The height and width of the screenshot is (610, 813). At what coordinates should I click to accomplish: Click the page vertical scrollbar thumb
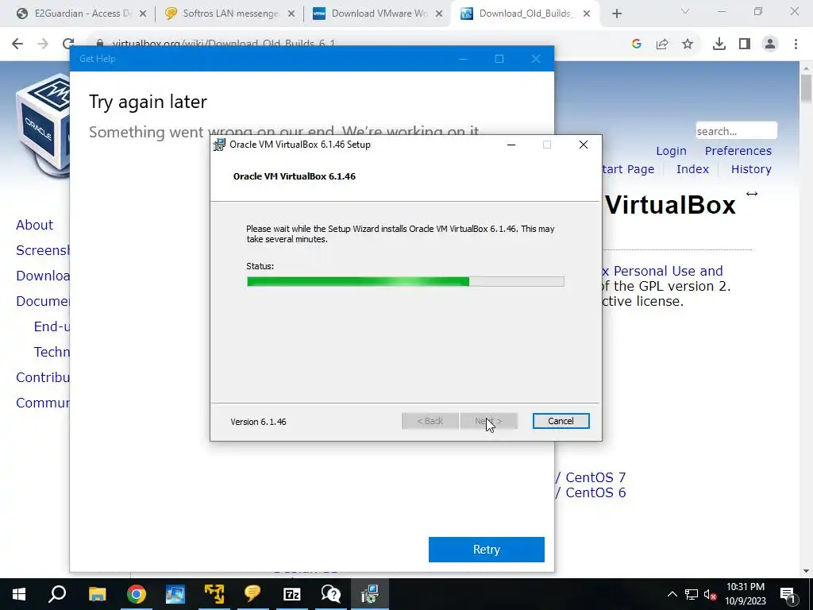806,88
